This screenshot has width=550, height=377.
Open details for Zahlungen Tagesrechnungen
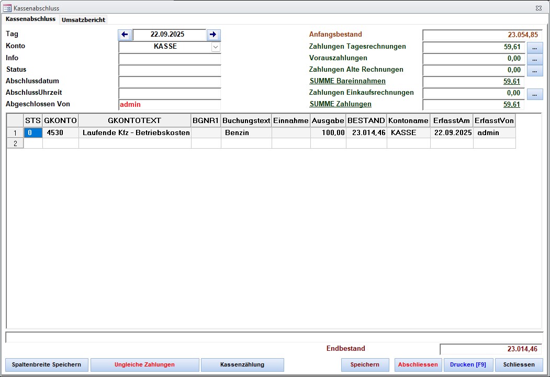pos(534,48)
